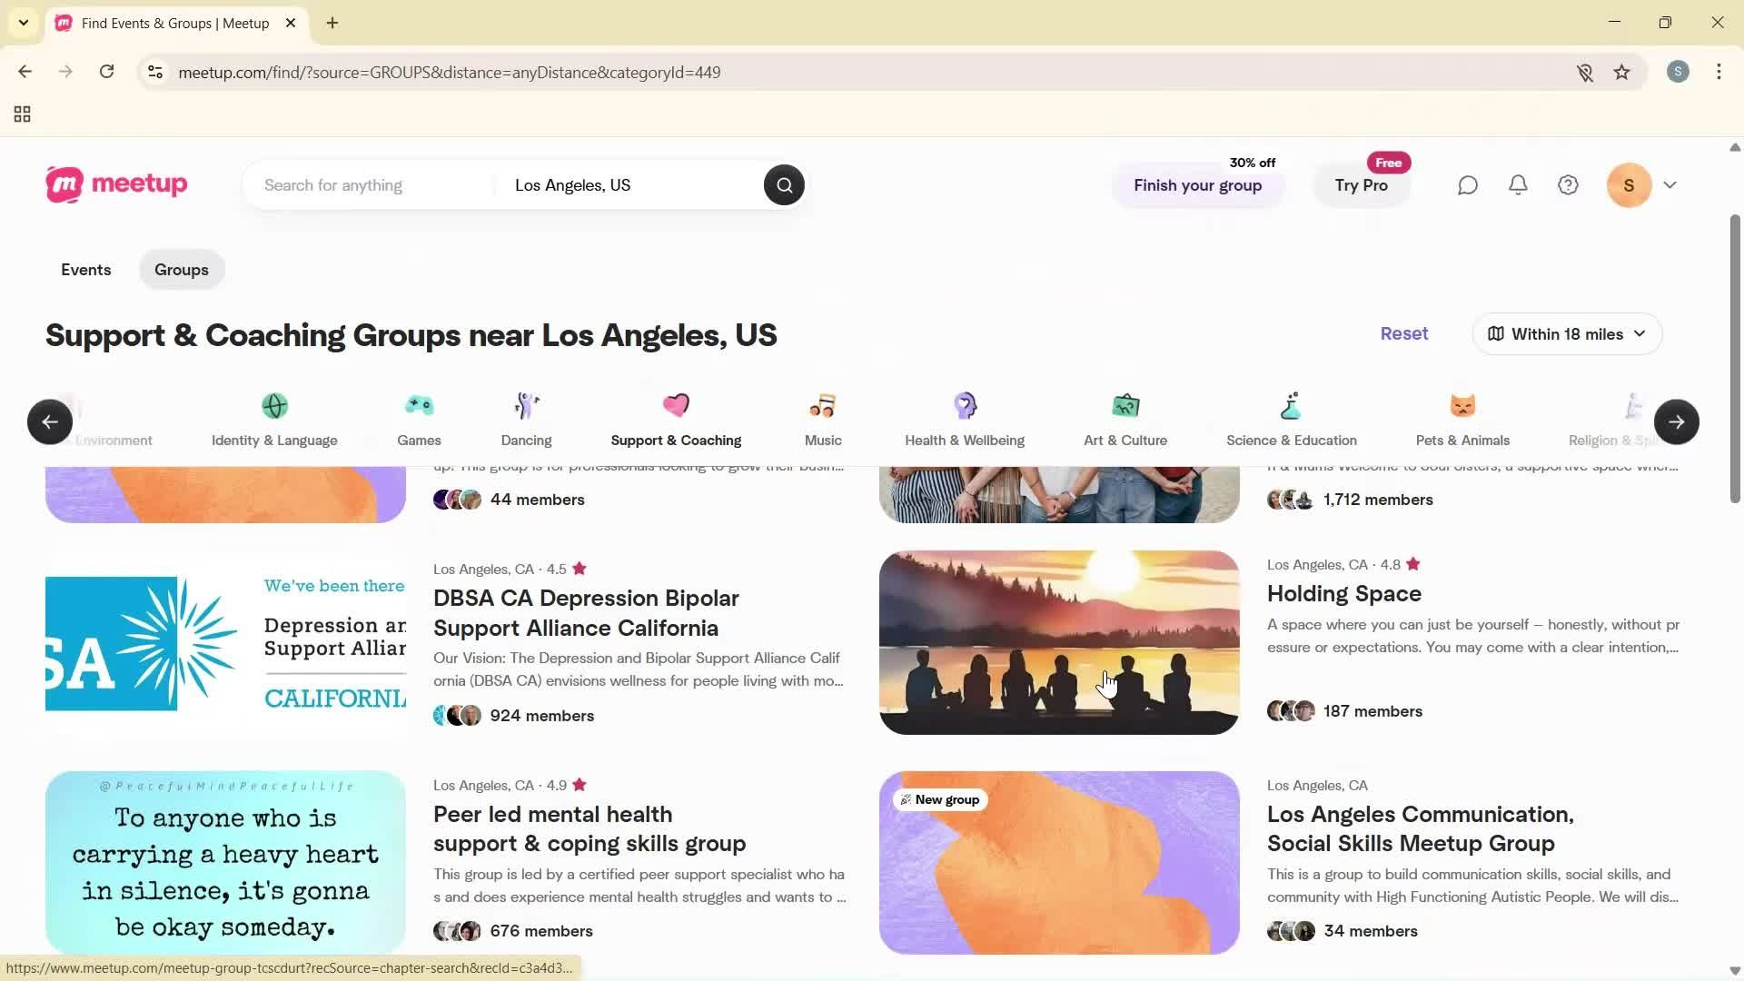Viewport: 1744px width, 981px height.
Task: Switch to the Events tab
Action: click(86, 270)
